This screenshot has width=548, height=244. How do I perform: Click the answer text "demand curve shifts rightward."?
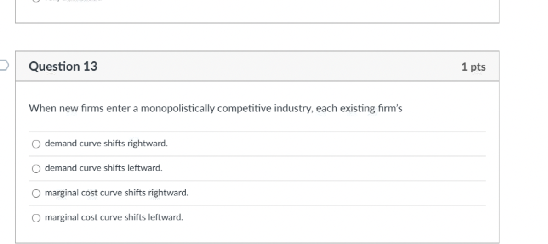pyautogui.click(x=106, y=144)
